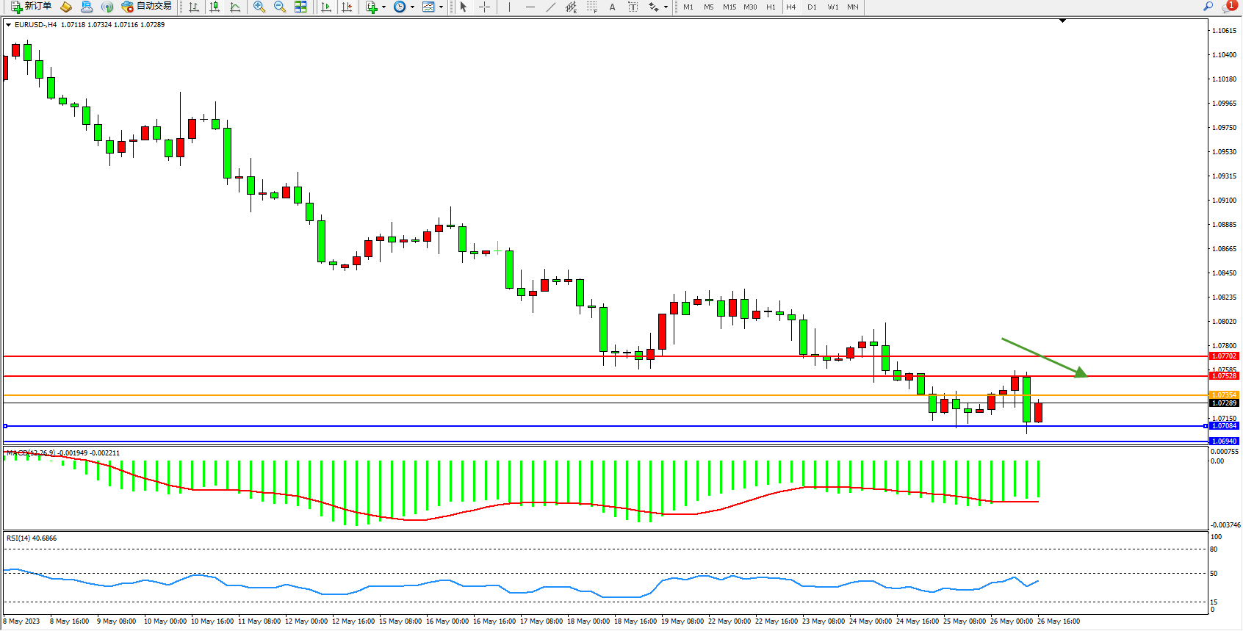Zoom out on the chart

tap(279, 7)
